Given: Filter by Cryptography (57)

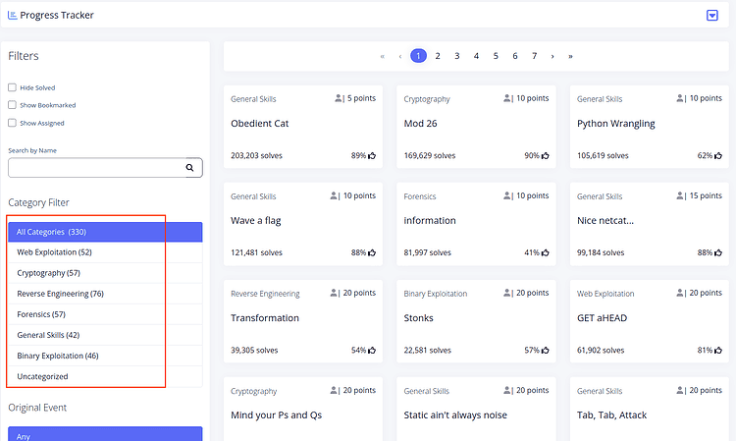Looking at the screenshot, I should pos(105,273).
